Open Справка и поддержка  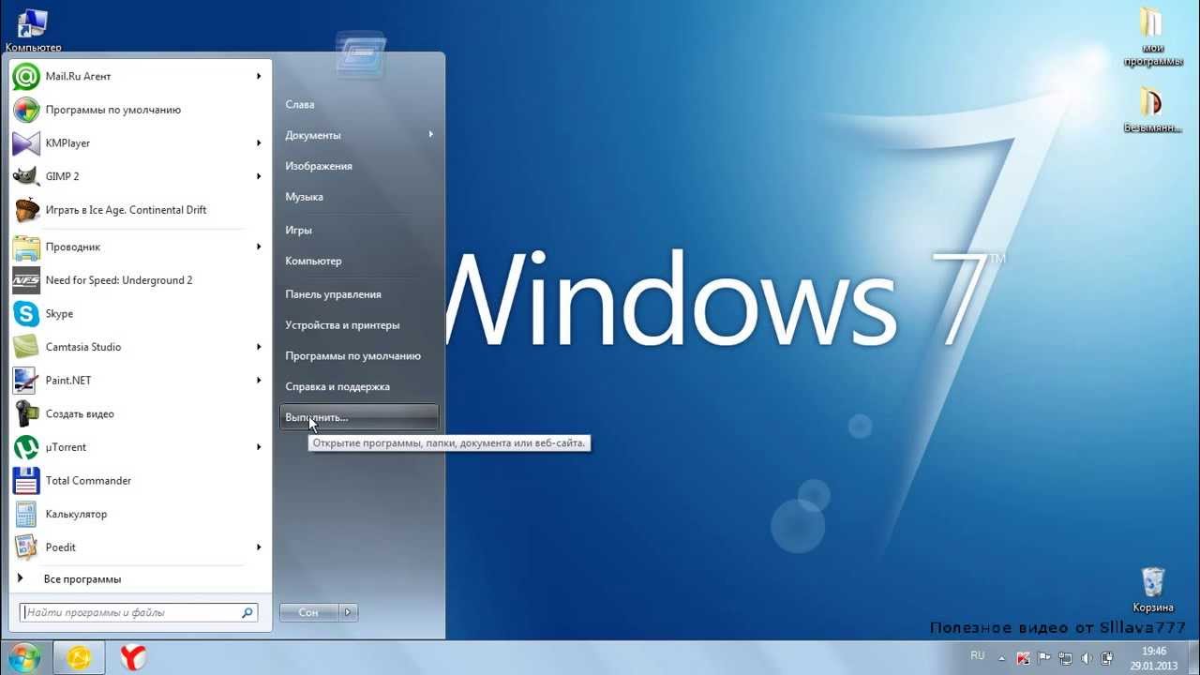click(359, 386)
